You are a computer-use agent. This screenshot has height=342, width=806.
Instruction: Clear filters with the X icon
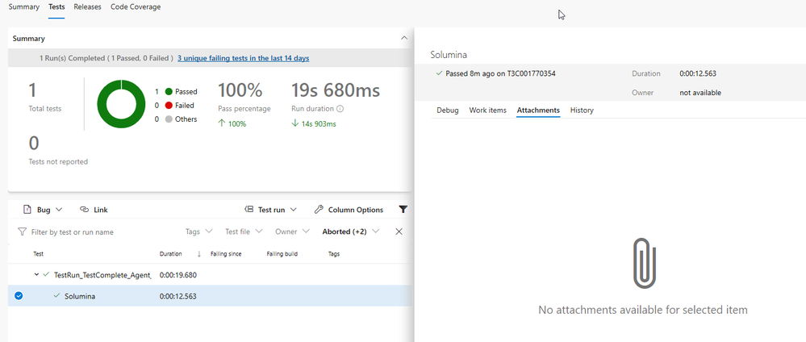point(399,231)
